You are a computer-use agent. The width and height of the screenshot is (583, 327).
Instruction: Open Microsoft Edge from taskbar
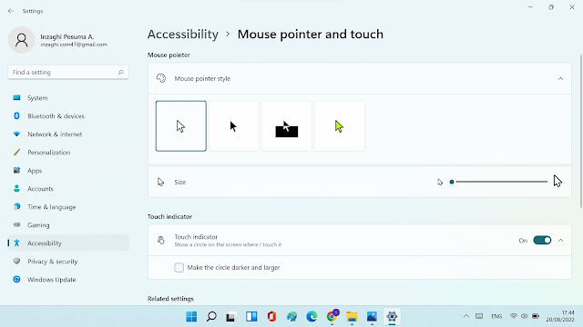(x=312, y=317)
